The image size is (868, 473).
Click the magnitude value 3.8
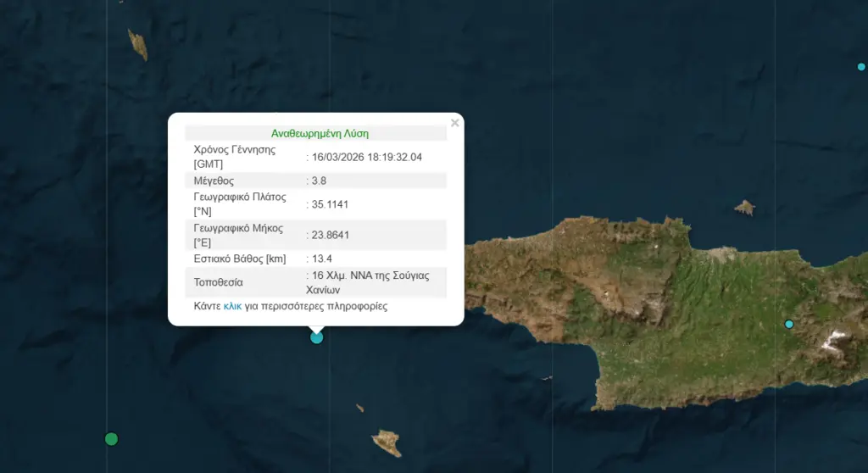point(319,181)
